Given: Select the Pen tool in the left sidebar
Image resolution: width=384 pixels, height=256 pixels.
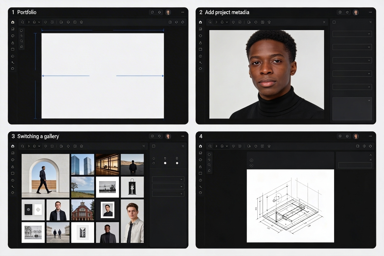Looking at the screenshot, I should (x=12, y=63).
